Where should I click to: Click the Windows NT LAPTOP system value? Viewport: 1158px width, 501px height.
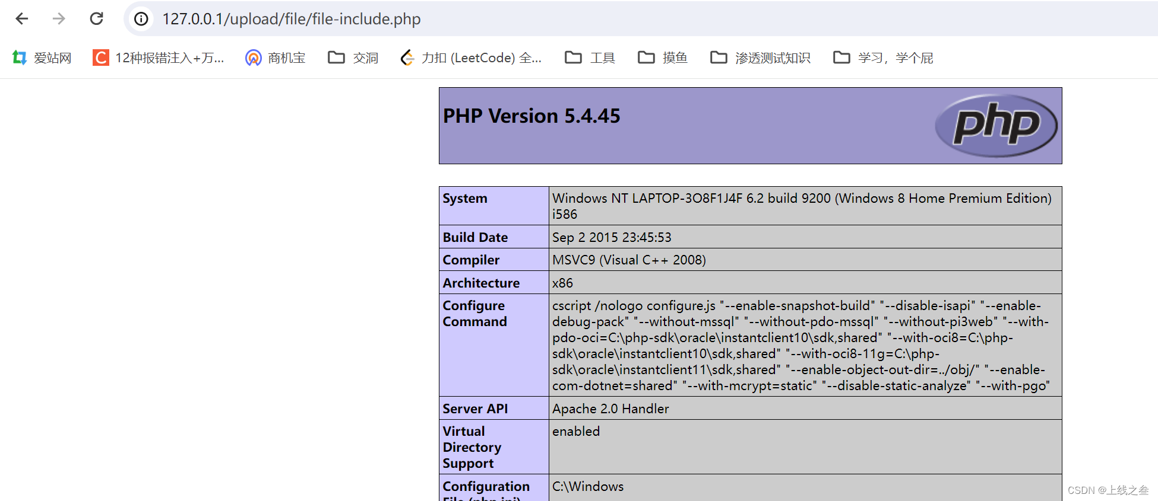[x=802, y=206]
